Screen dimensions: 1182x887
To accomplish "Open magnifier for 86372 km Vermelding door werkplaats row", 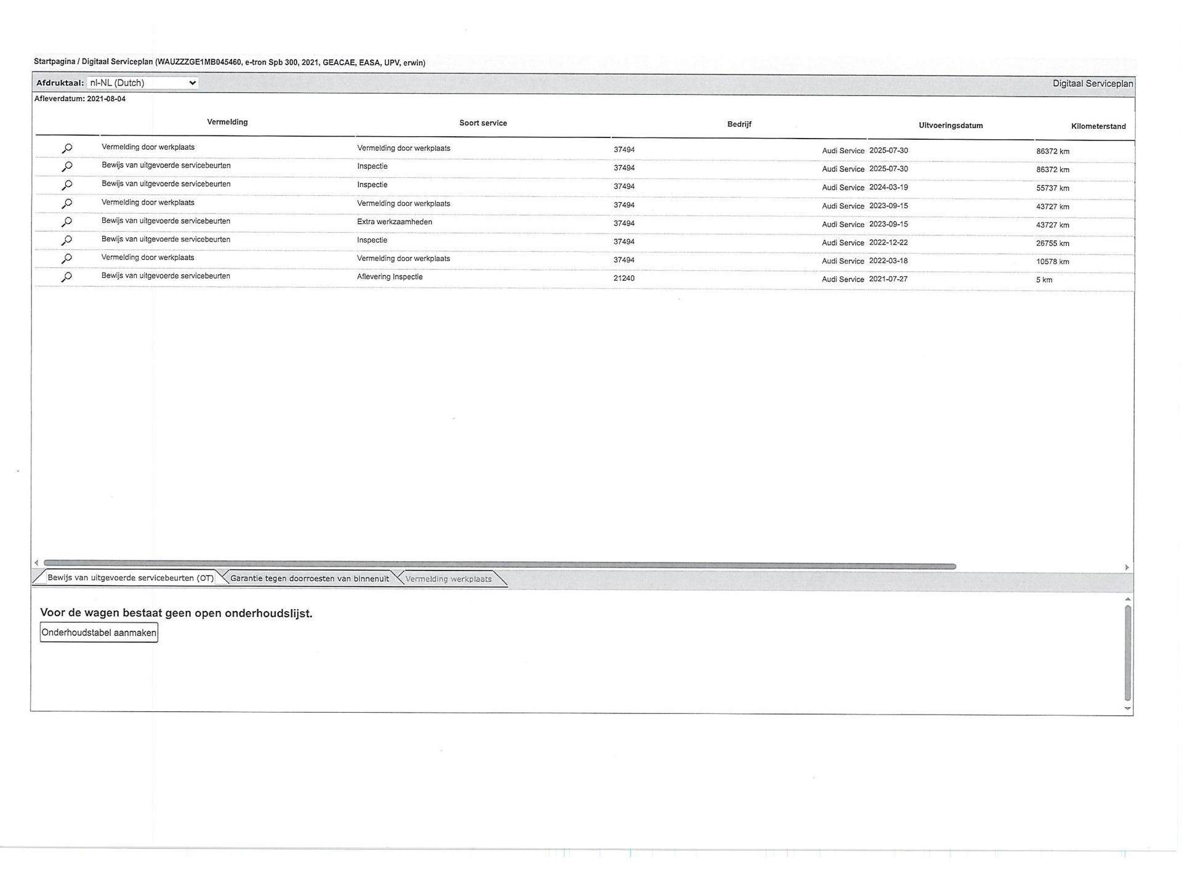I will (x=66, y=148).
